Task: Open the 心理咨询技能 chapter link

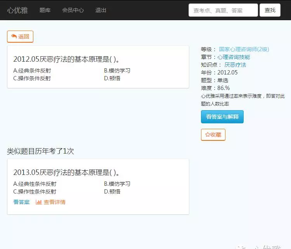Action: click(x=234, y=57)
